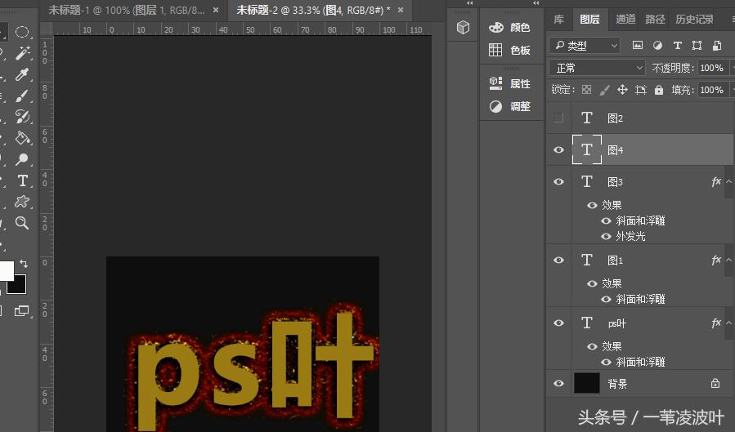Hide layer 图3
This screenshot has width=735, height=432.
tap(558, 181)
